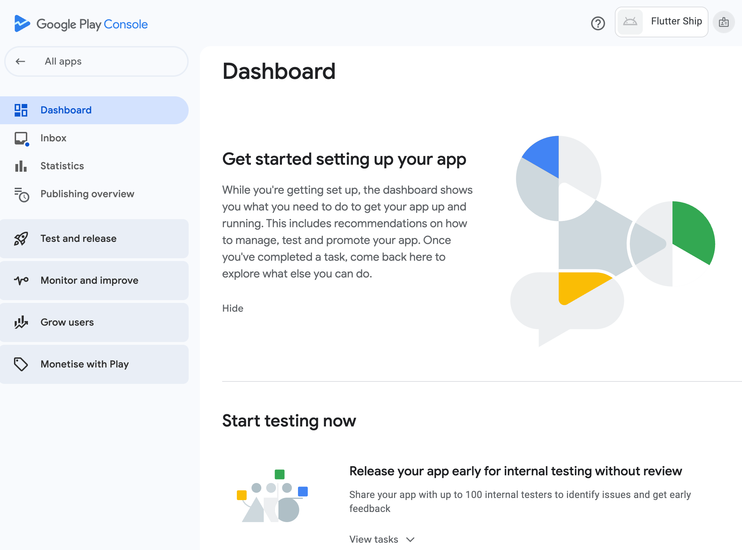Click the Statistics bar chart icon

pyautogui.click(x=21, y=166)
